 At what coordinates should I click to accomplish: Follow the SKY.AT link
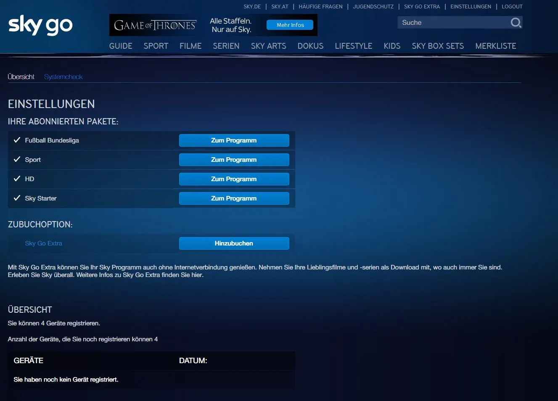tap(280, 7)
